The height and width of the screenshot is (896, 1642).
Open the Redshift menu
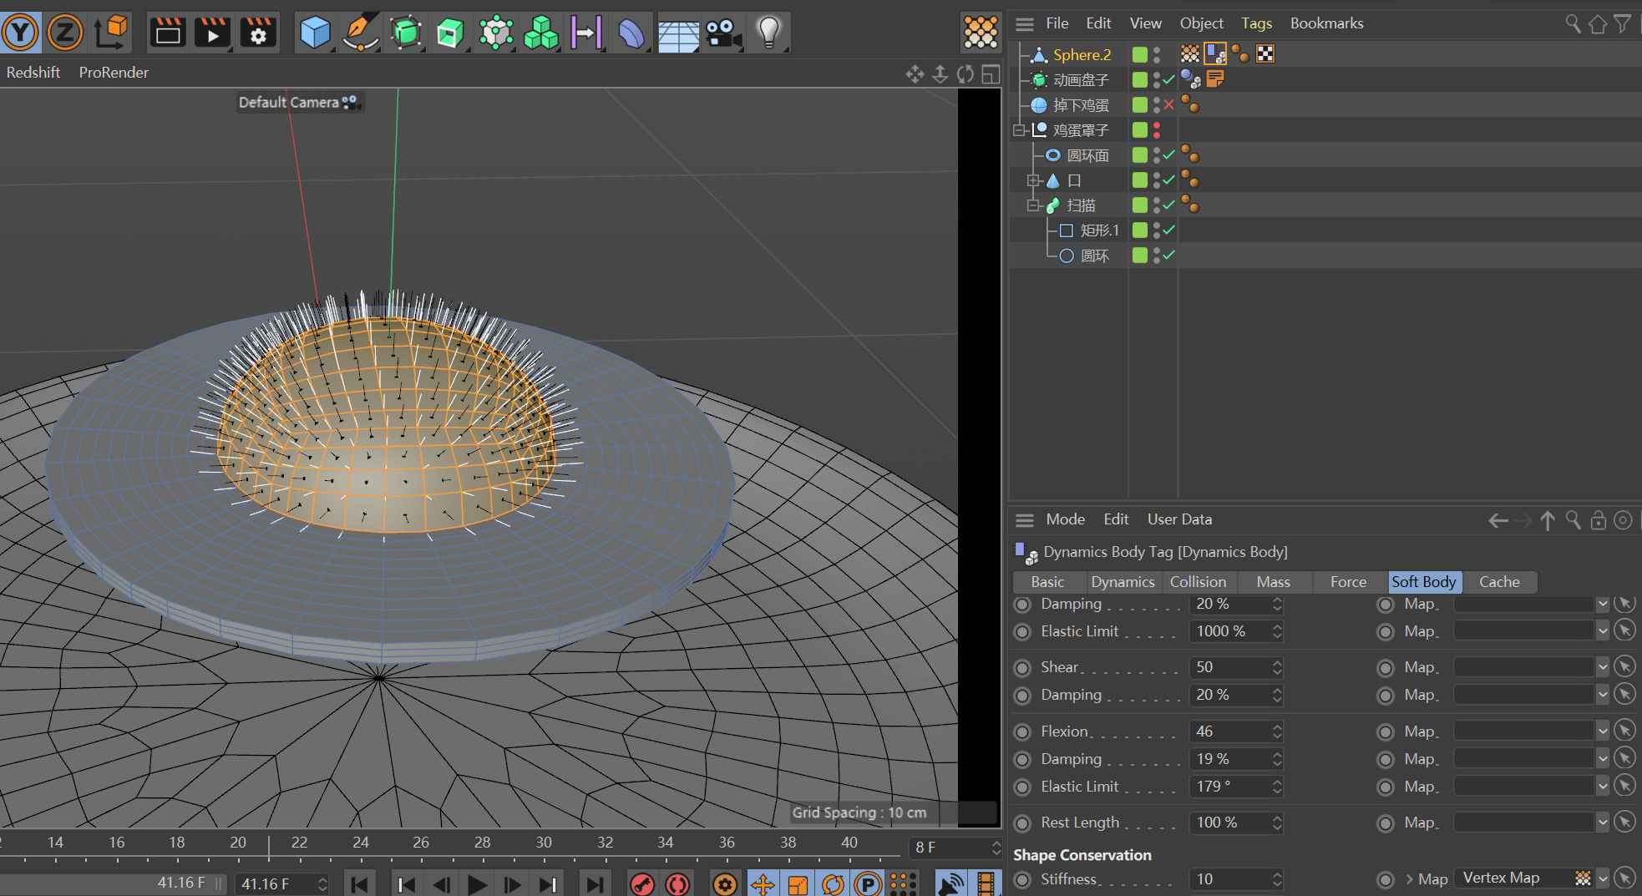tap(33, 73)
